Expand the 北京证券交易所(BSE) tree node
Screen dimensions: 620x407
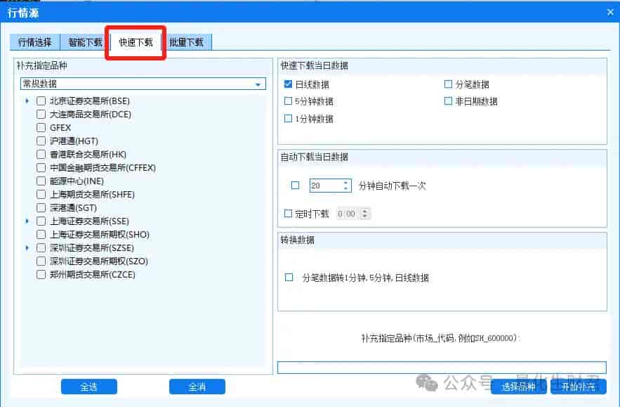(27, 101)
